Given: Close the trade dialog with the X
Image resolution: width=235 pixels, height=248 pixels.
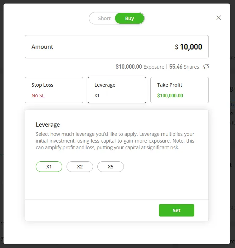Looking at the screenshot, I should 219,18.
